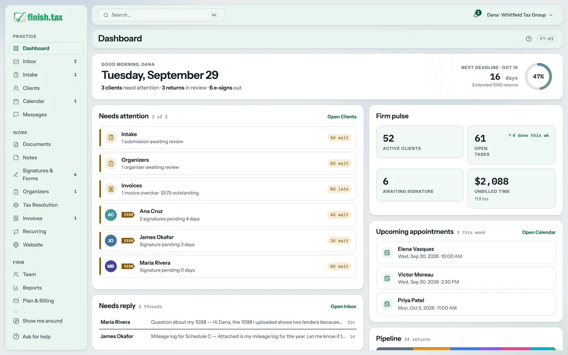The width and height of the screenshot is (568, 355).
Task: Open the Organizers needs-attention row
Action: click(228, 164)
